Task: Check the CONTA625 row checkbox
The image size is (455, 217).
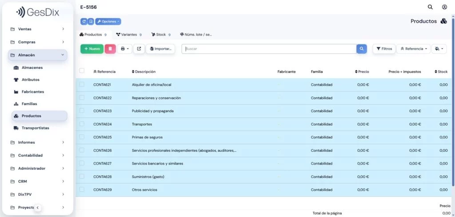Action: [x=82, y=137]
